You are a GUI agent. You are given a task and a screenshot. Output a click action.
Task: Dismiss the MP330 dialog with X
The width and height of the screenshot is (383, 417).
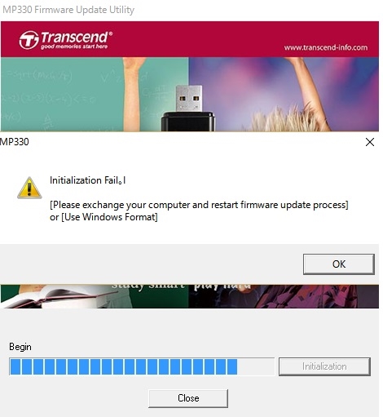pyautogui.click(x=370, y=142)
